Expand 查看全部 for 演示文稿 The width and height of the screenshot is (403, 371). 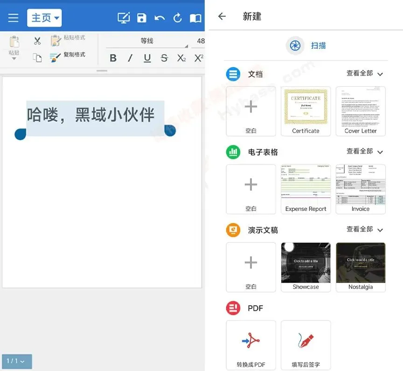[x=365, y=229]
